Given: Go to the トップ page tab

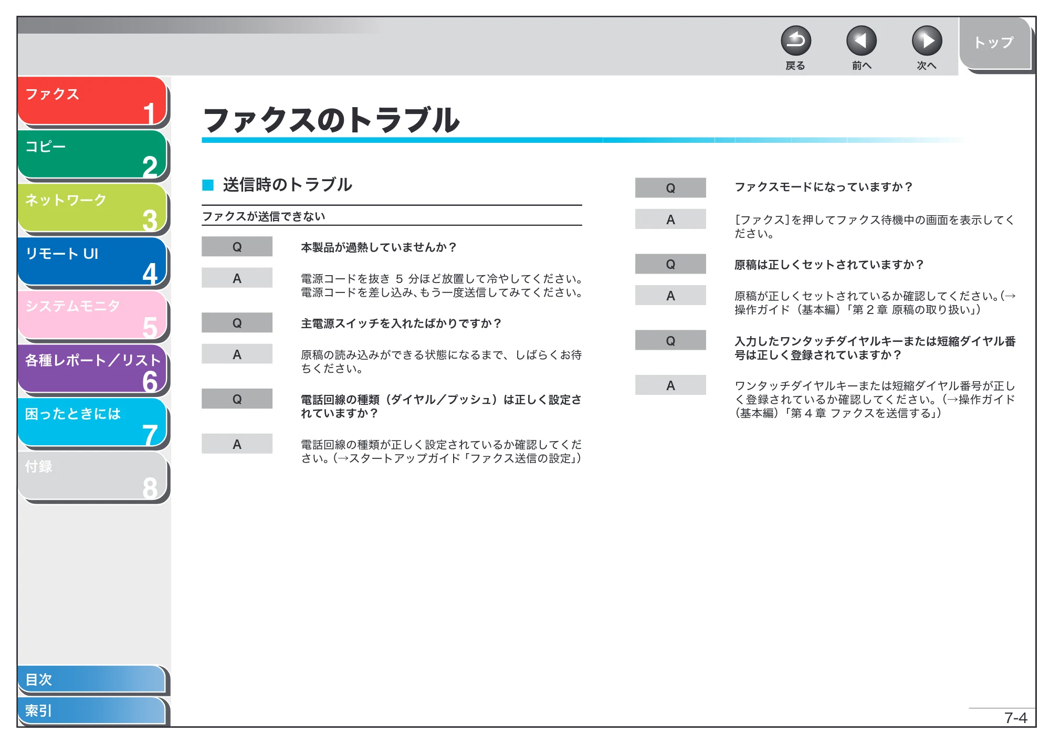Looking at the screenshot, I should (x=994, y=43).
